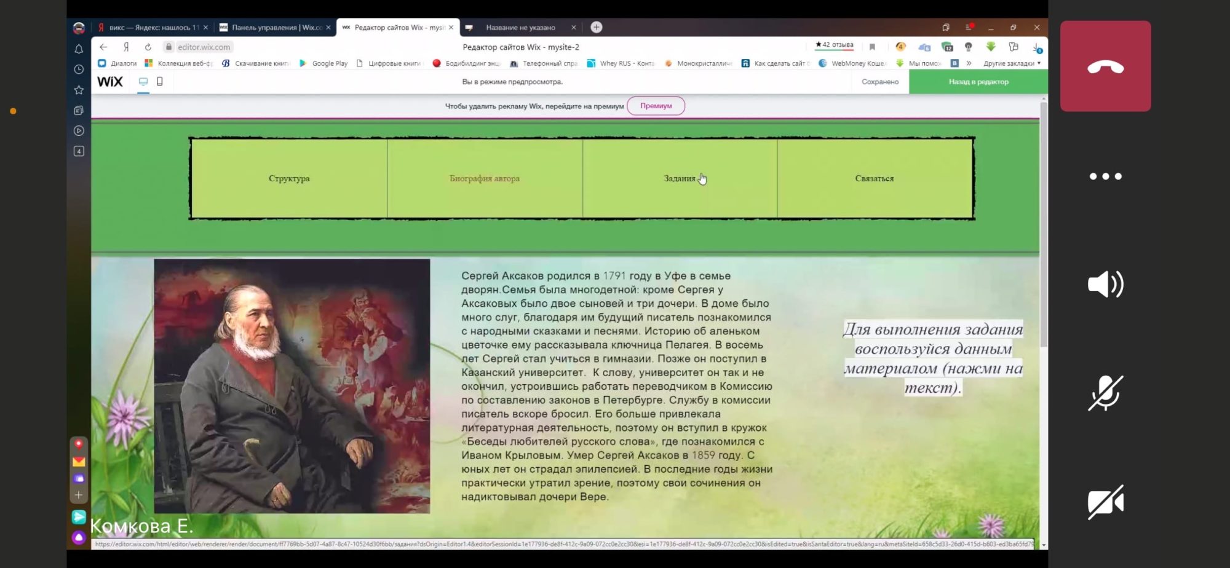Click the 'Назад в редактор' button
Viewport: 1230px width, 568px height.
coord(978,82)
